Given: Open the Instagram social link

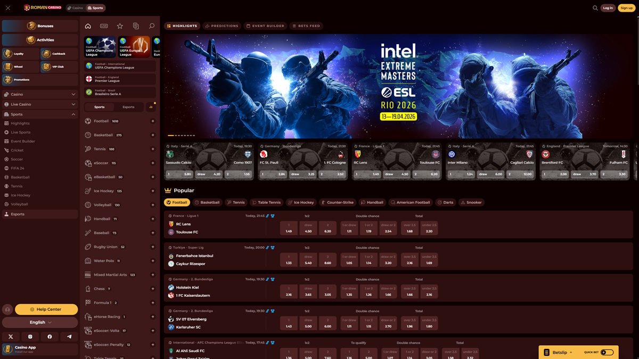Looking at the screenshot, I should (x=30, y=336).
